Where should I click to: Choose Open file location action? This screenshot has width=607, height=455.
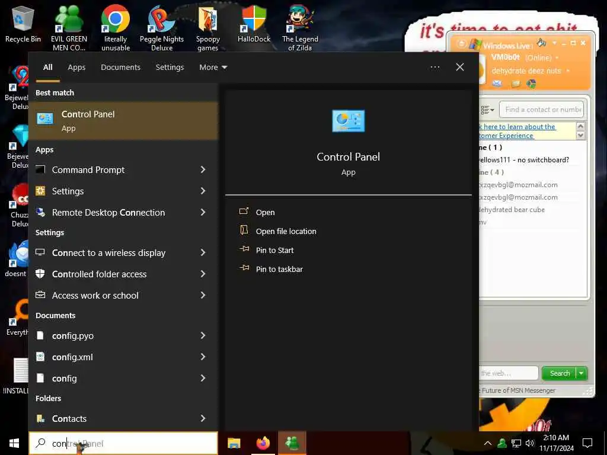click(286, 232)
